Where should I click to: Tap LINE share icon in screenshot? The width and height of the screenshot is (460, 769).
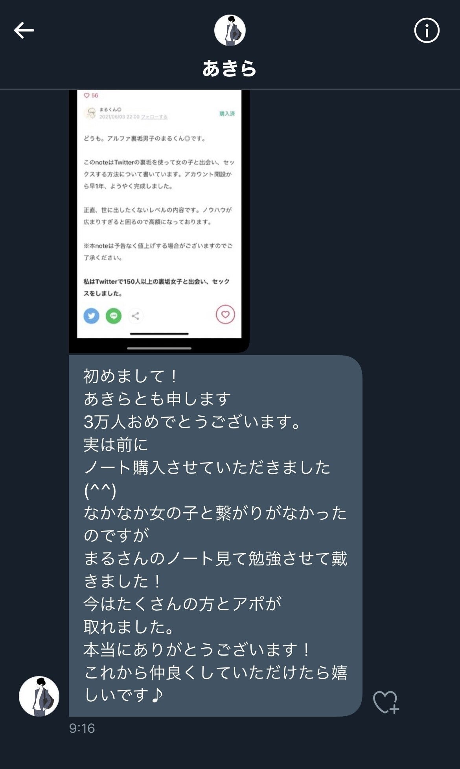pyautogui.click(x=114, y=316)
